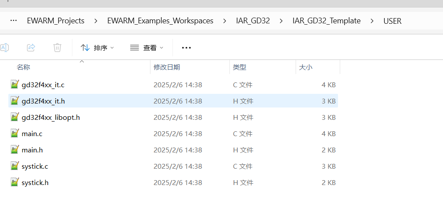Select file name gd32f4xx_libopt.h

[x=51, y=117]
